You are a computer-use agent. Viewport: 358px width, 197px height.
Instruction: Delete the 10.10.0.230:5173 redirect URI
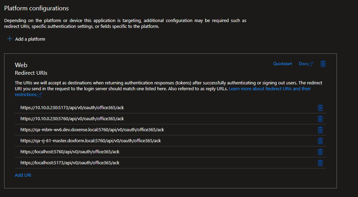click(320, 108)
